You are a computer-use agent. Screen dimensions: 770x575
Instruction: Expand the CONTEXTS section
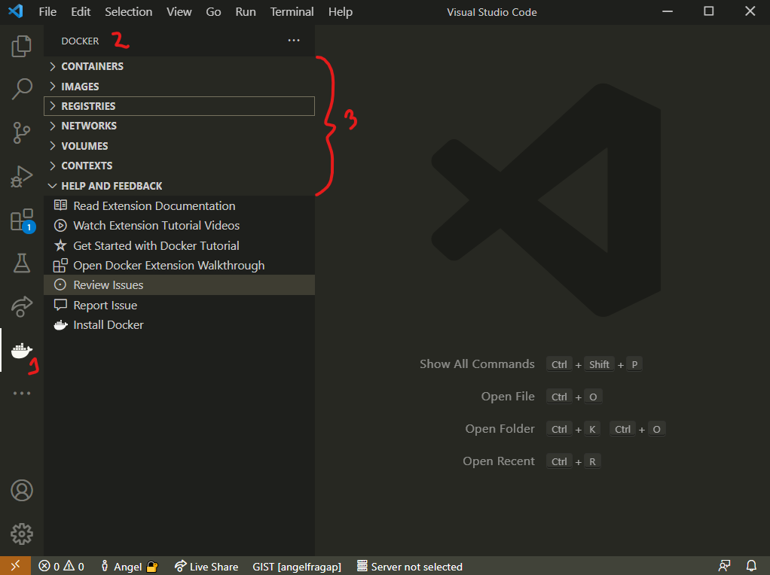pos(179,166)
